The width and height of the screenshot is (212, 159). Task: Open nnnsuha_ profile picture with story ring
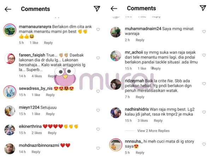coord(116,145)
